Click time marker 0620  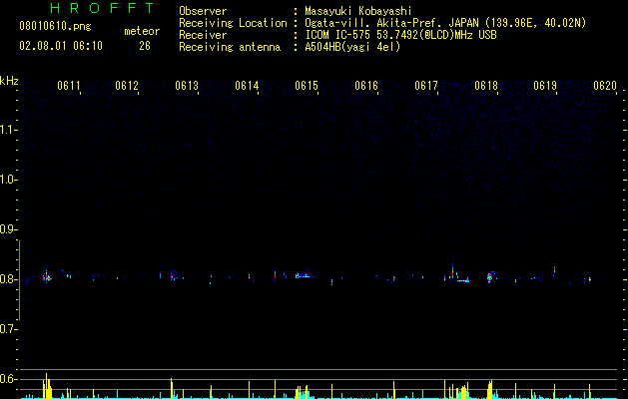click(605, 85)
